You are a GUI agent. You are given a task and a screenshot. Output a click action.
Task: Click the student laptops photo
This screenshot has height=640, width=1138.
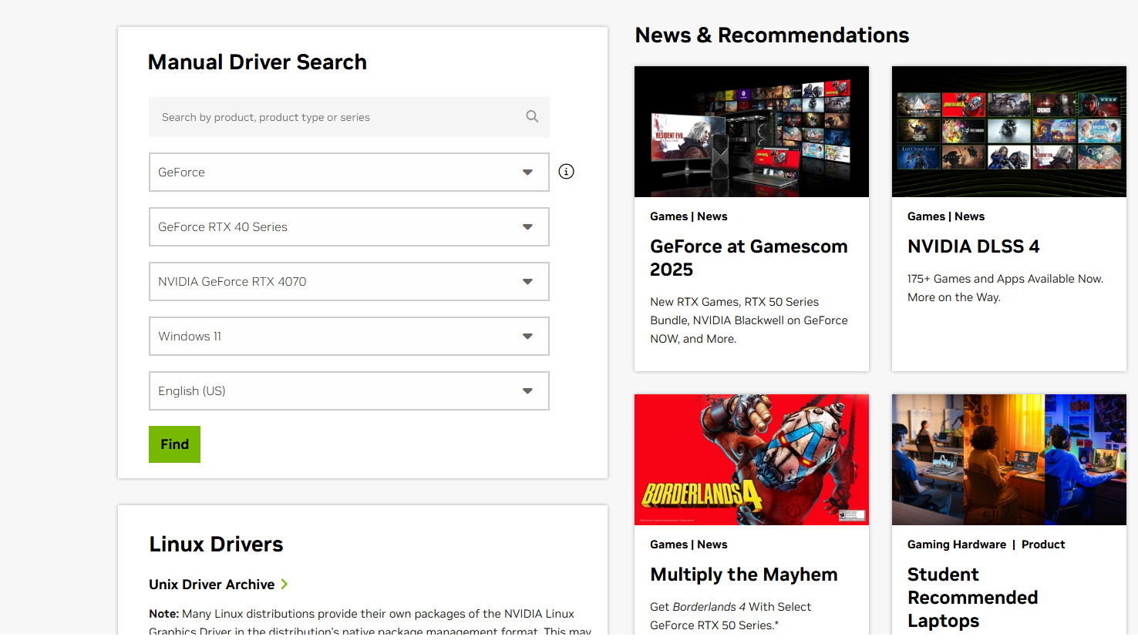coord(1008,460)
